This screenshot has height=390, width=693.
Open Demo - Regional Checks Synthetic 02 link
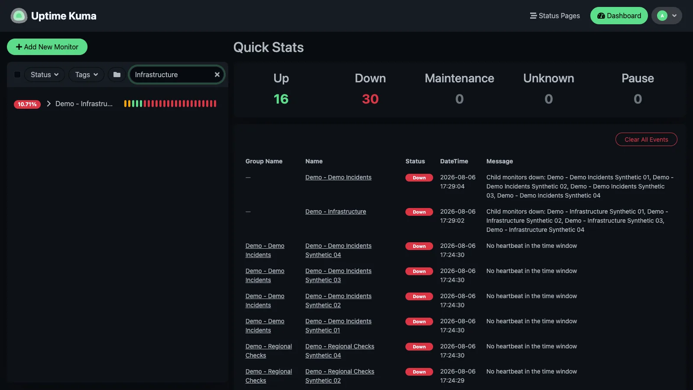click(340, 376)
